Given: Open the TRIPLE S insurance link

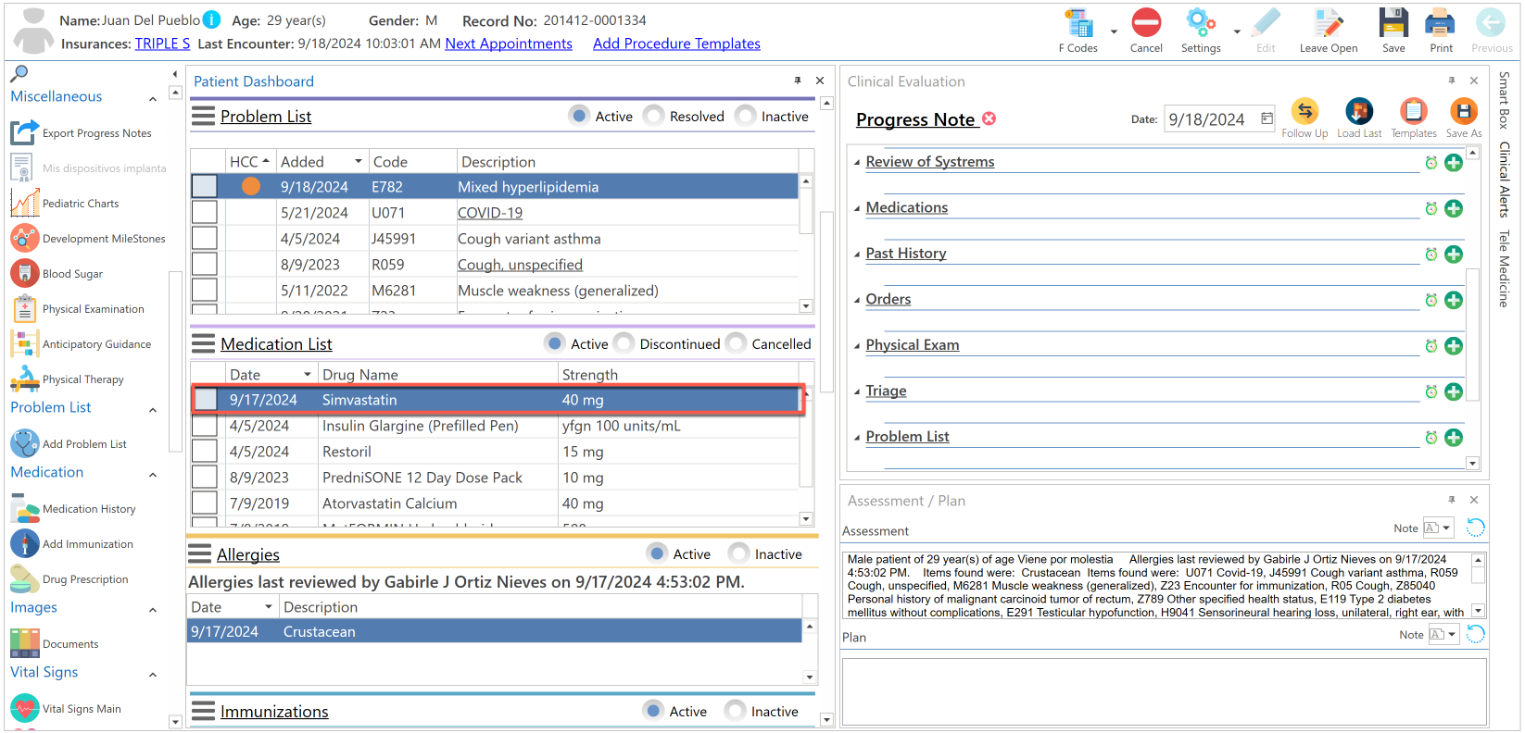Looking at the screenshot, I should pos(162,43).
